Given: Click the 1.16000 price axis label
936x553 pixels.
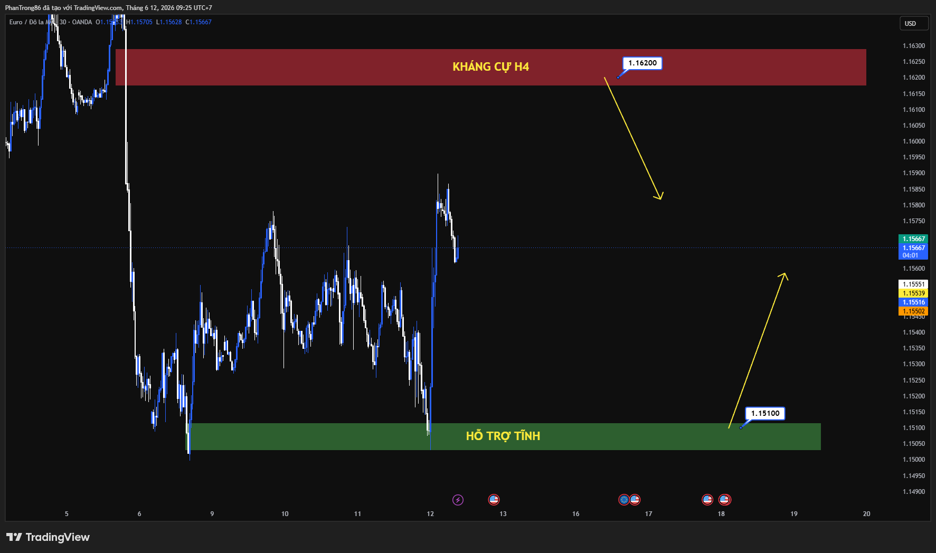Looking at the screenshot, I should point(914,141).
